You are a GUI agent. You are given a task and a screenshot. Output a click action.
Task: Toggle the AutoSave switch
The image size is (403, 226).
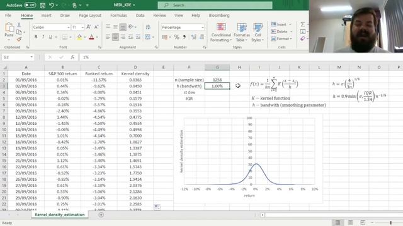point(30,5)
